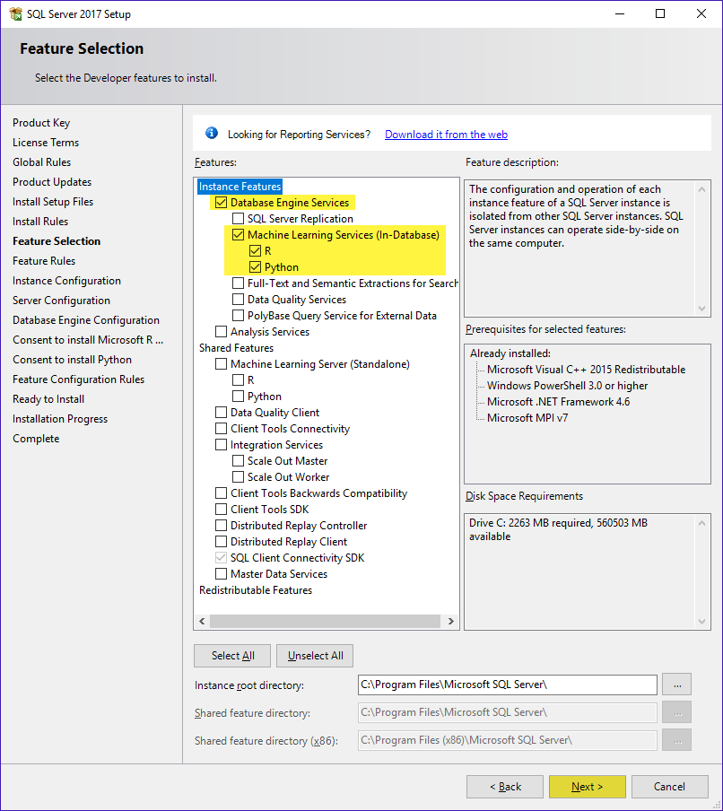Maximize the SQL Server 2017 Setup window
This screenshot has height=811, width=723.
click(x=660, y=13)
